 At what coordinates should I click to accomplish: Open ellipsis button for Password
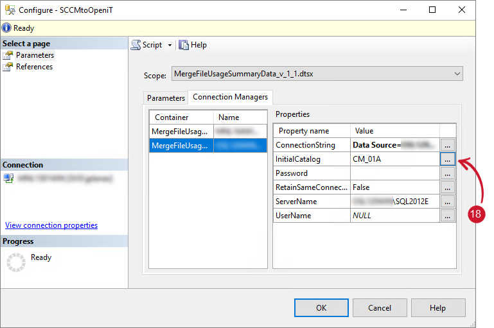pyautogui.click(x=447, y=173)
